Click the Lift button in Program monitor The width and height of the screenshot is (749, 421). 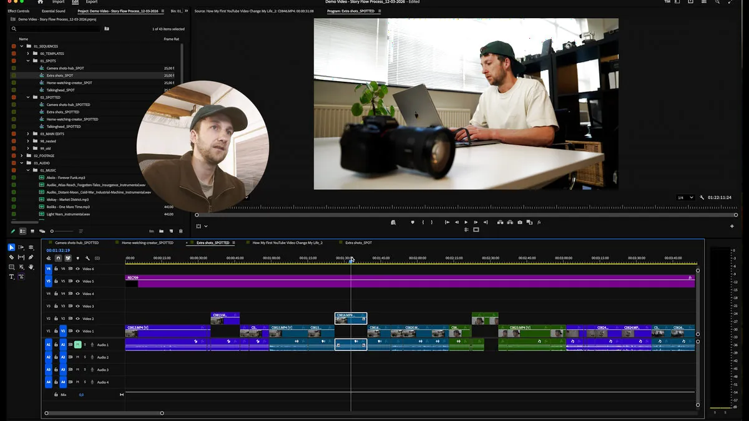(501, 222)
